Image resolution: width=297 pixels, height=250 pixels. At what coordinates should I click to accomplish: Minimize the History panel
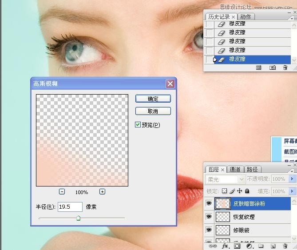coord(289,12)
